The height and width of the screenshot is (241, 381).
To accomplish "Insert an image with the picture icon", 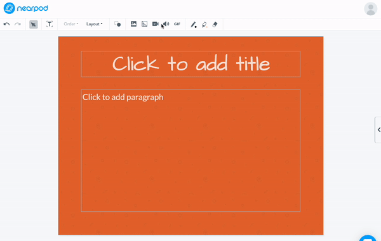I will (133, 24).
